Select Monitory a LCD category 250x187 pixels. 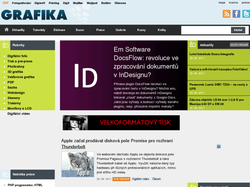click(x=20, y=108)
